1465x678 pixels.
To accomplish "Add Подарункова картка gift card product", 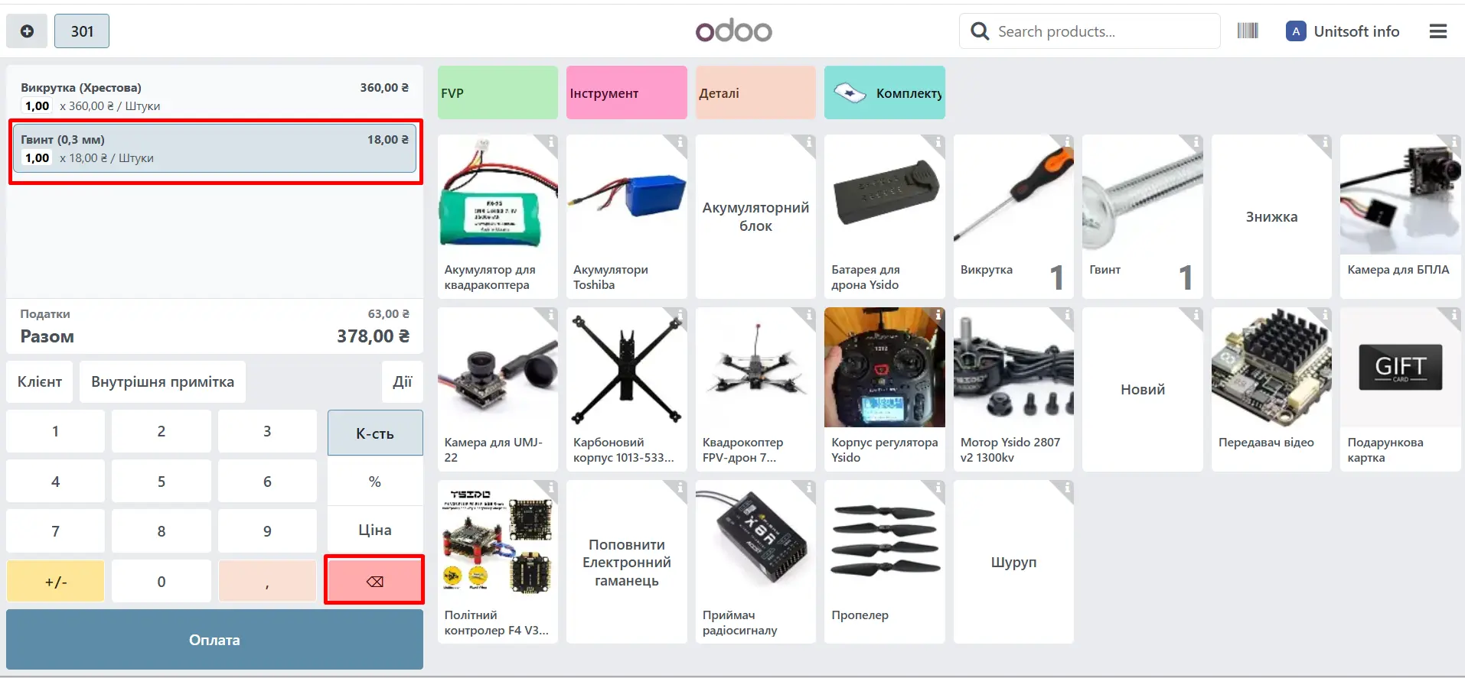I will 1400,389.
